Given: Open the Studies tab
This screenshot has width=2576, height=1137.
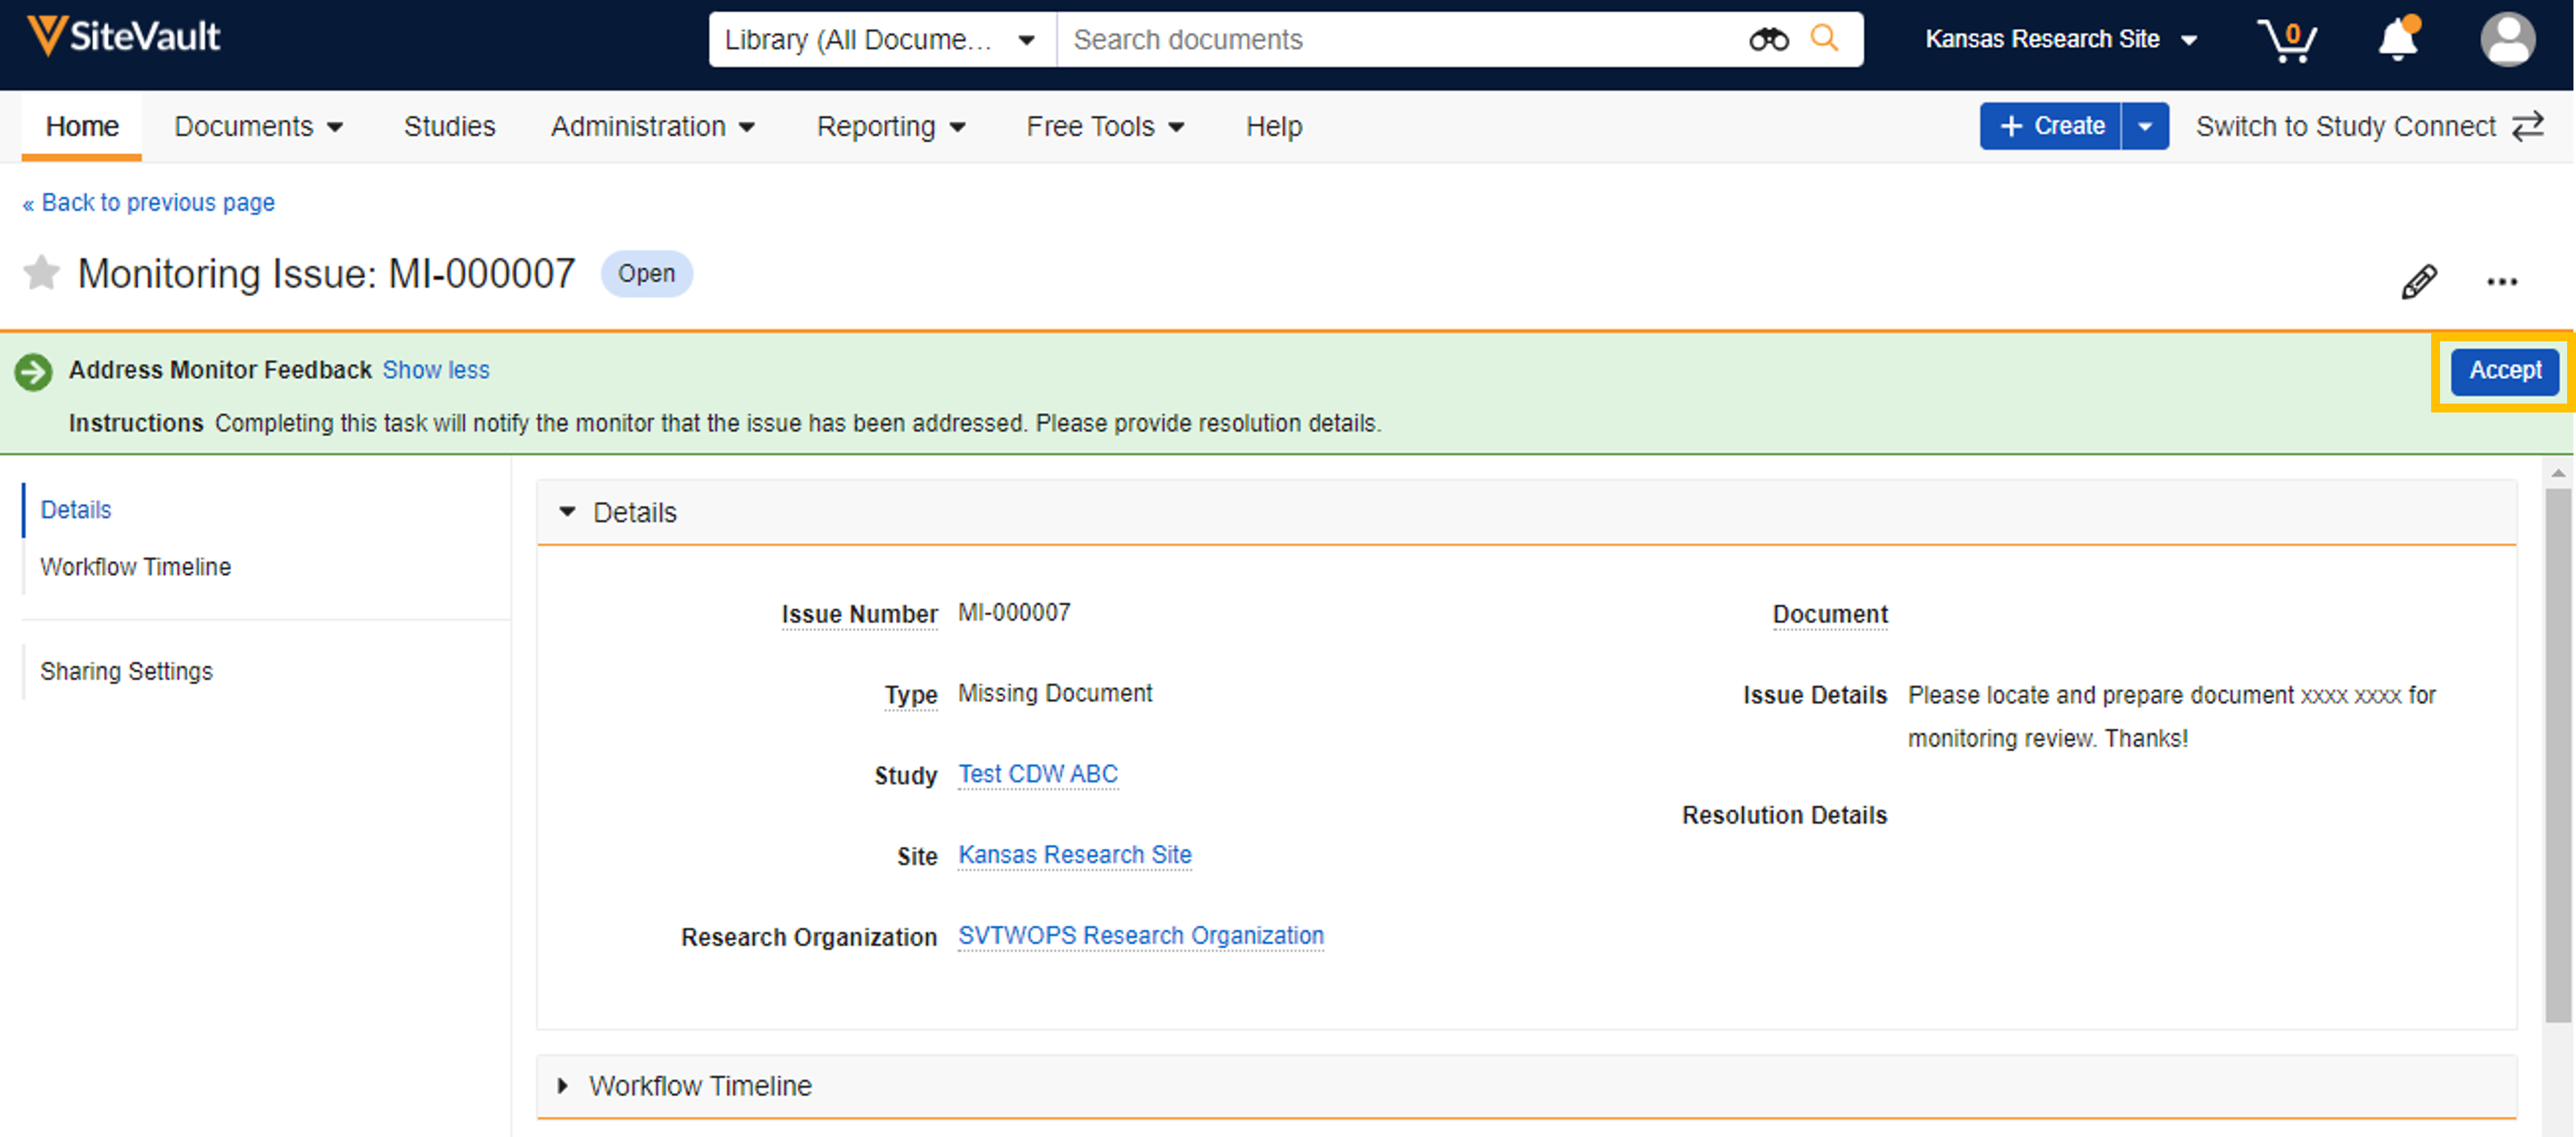Looking at the screenshot, I should [x=449, y=127].
